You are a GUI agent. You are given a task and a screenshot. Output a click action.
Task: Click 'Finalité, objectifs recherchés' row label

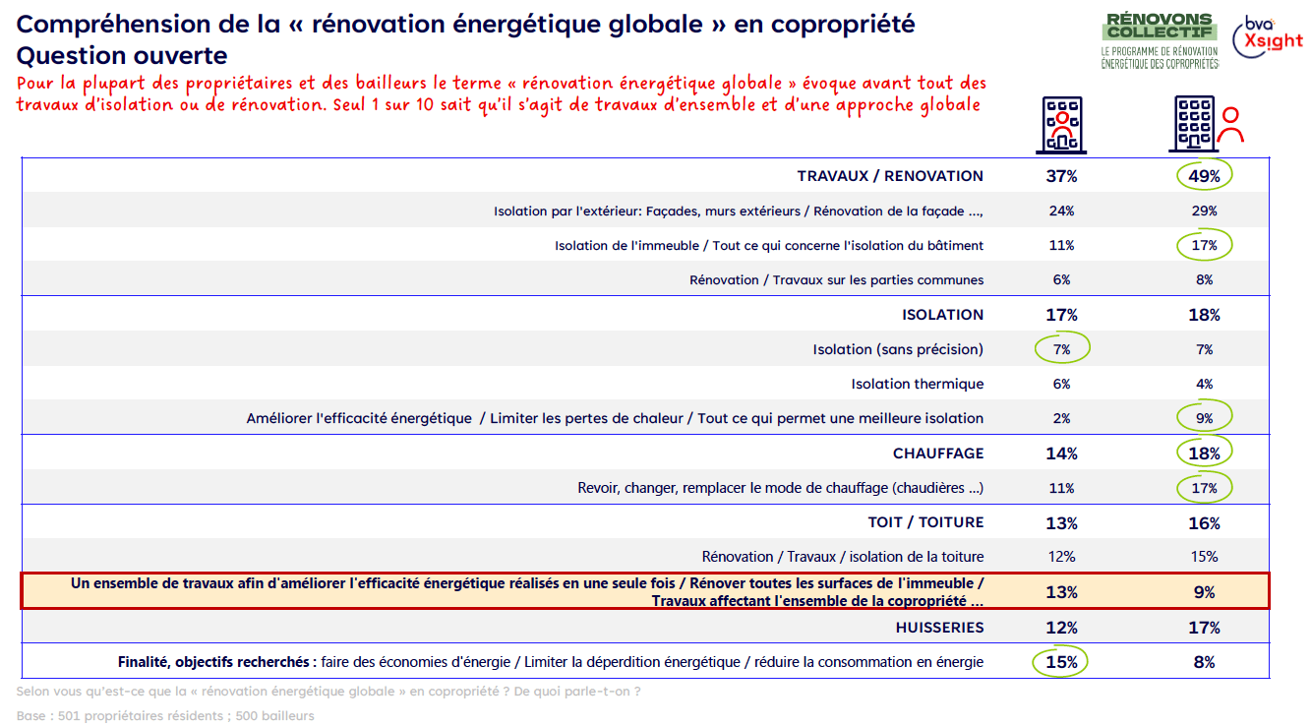coord(551,662)
